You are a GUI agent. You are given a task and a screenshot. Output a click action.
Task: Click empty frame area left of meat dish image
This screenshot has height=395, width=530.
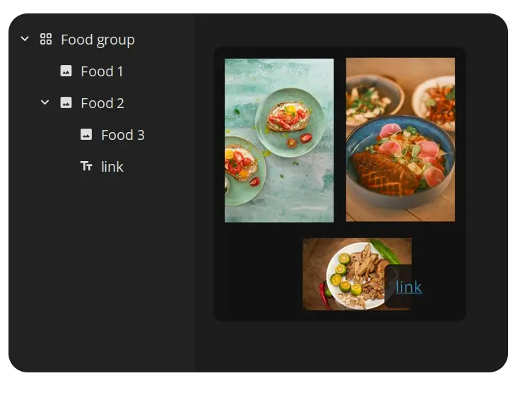(258, 274)
